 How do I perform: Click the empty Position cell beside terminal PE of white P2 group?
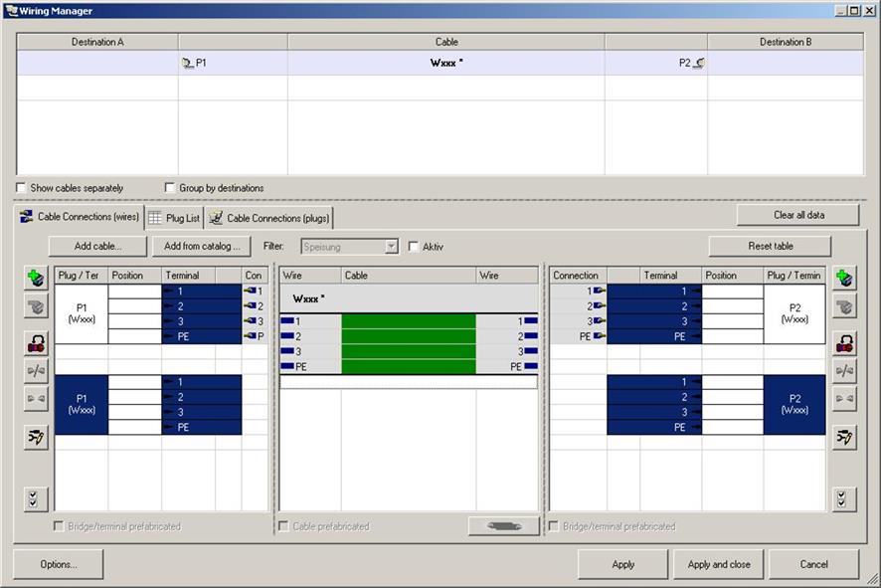pos(732,336)
